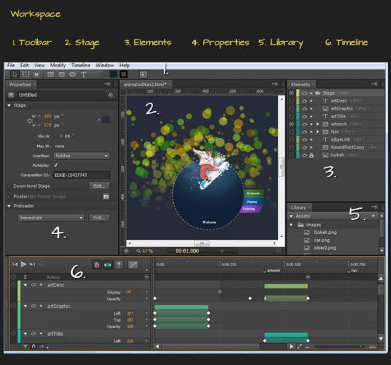Collapse artDesc layer in the timeline
The height and width of the screenshot is (365, 391).
point(25,285)
